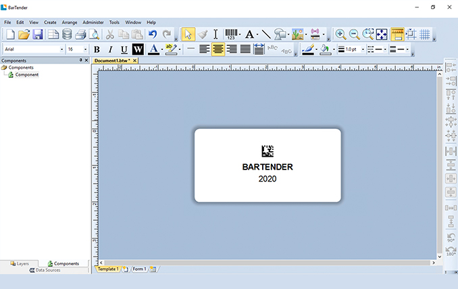Open the Arial font name dropdown
458x289 pixels.
[61, 49]
